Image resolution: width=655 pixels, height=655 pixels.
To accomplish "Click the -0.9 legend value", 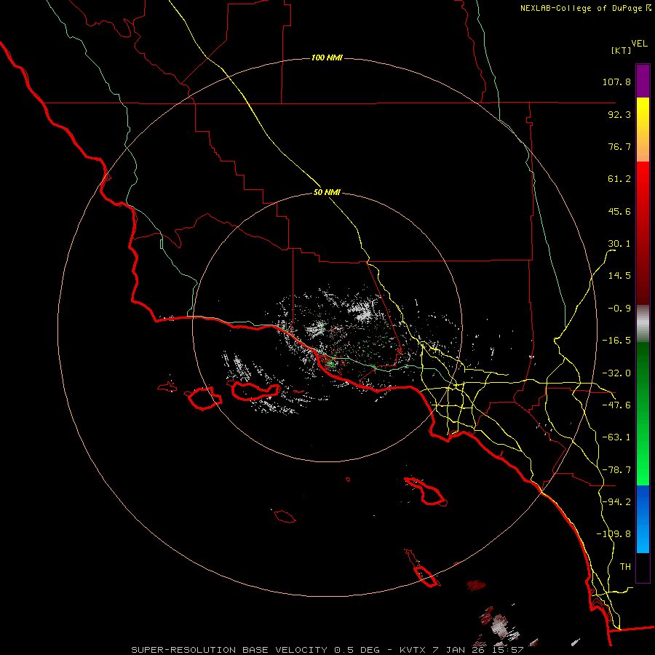I will pyautogui.click(x=619, y=309).
